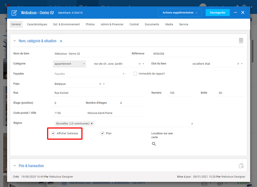
Task: Click the edit pencil icon in header
Action: (x=14, y=13)
